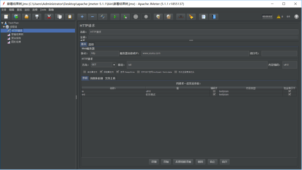Start test without pauses icon
This screenshot has height=170, width=302.
(125, 17)
